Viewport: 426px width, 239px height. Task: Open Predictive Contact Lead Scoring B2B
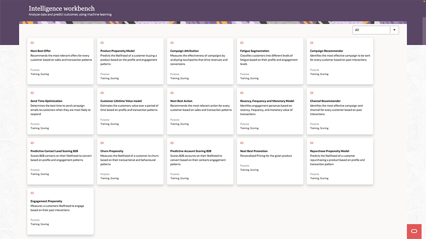pyautogui.click(x=54, y=151)
